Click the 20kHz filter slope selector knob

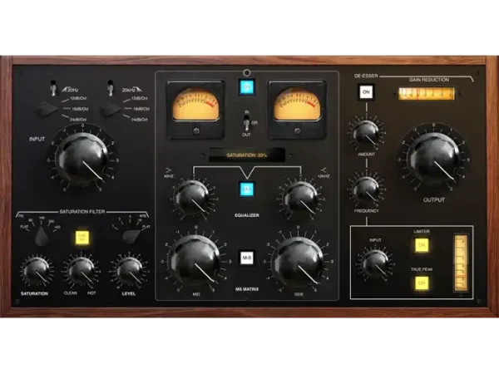click(x=111, y=110)
